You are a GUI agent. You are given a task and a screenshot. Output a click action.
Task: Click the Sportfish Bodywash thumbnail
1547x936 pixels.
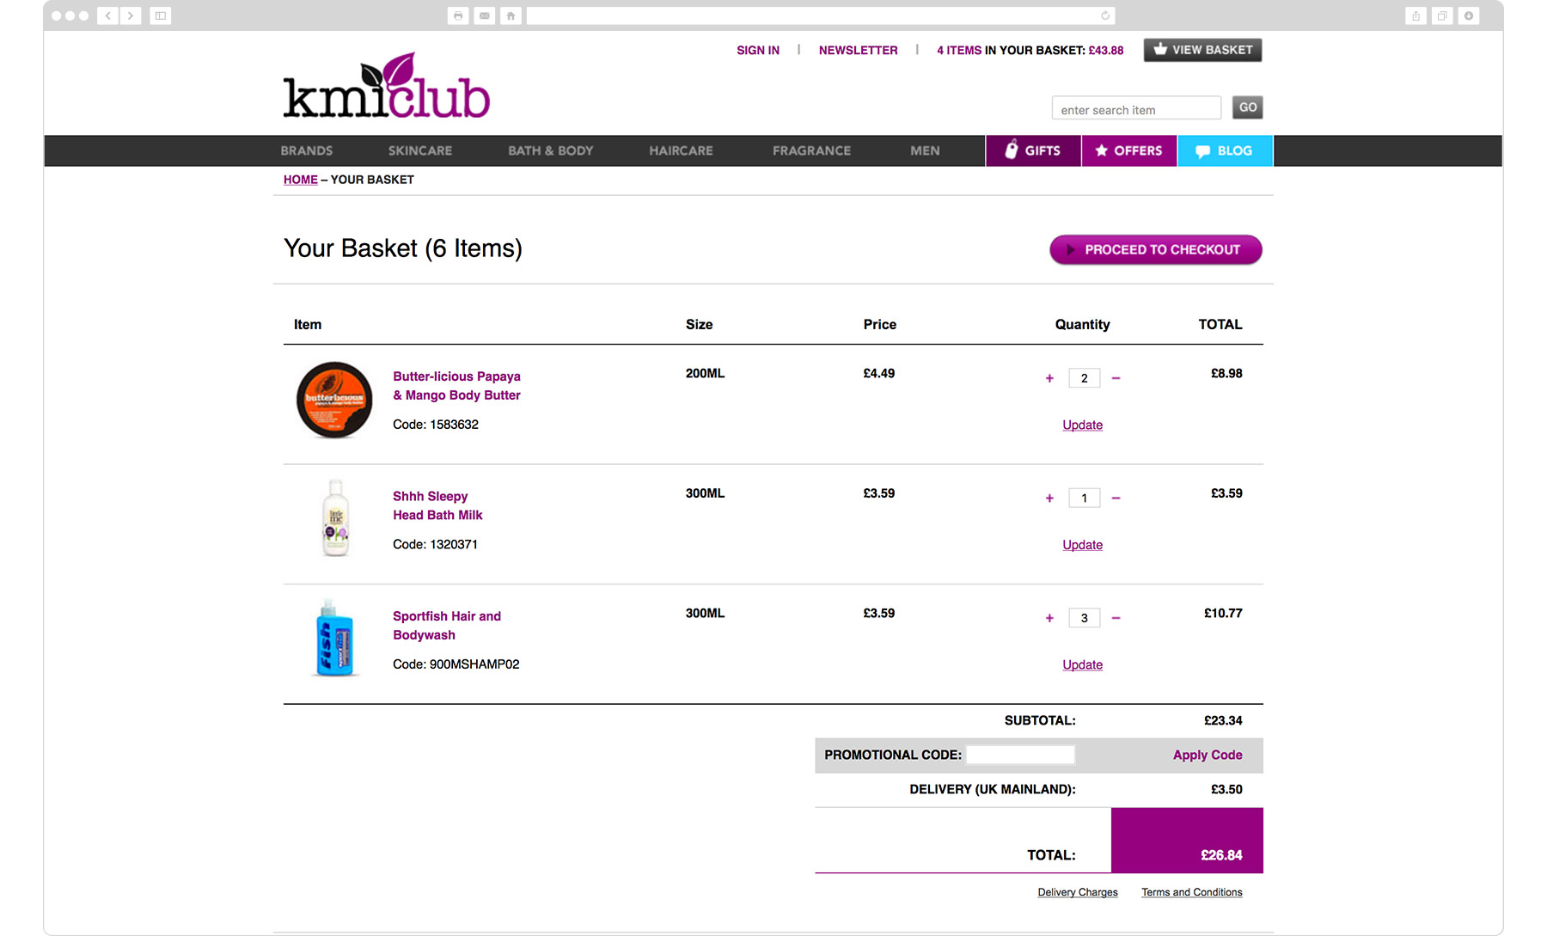click(335, 638)
